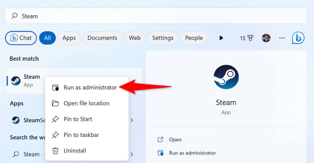
Task: Expand the Steam web search chevron
Action: [x=132, y=154]
